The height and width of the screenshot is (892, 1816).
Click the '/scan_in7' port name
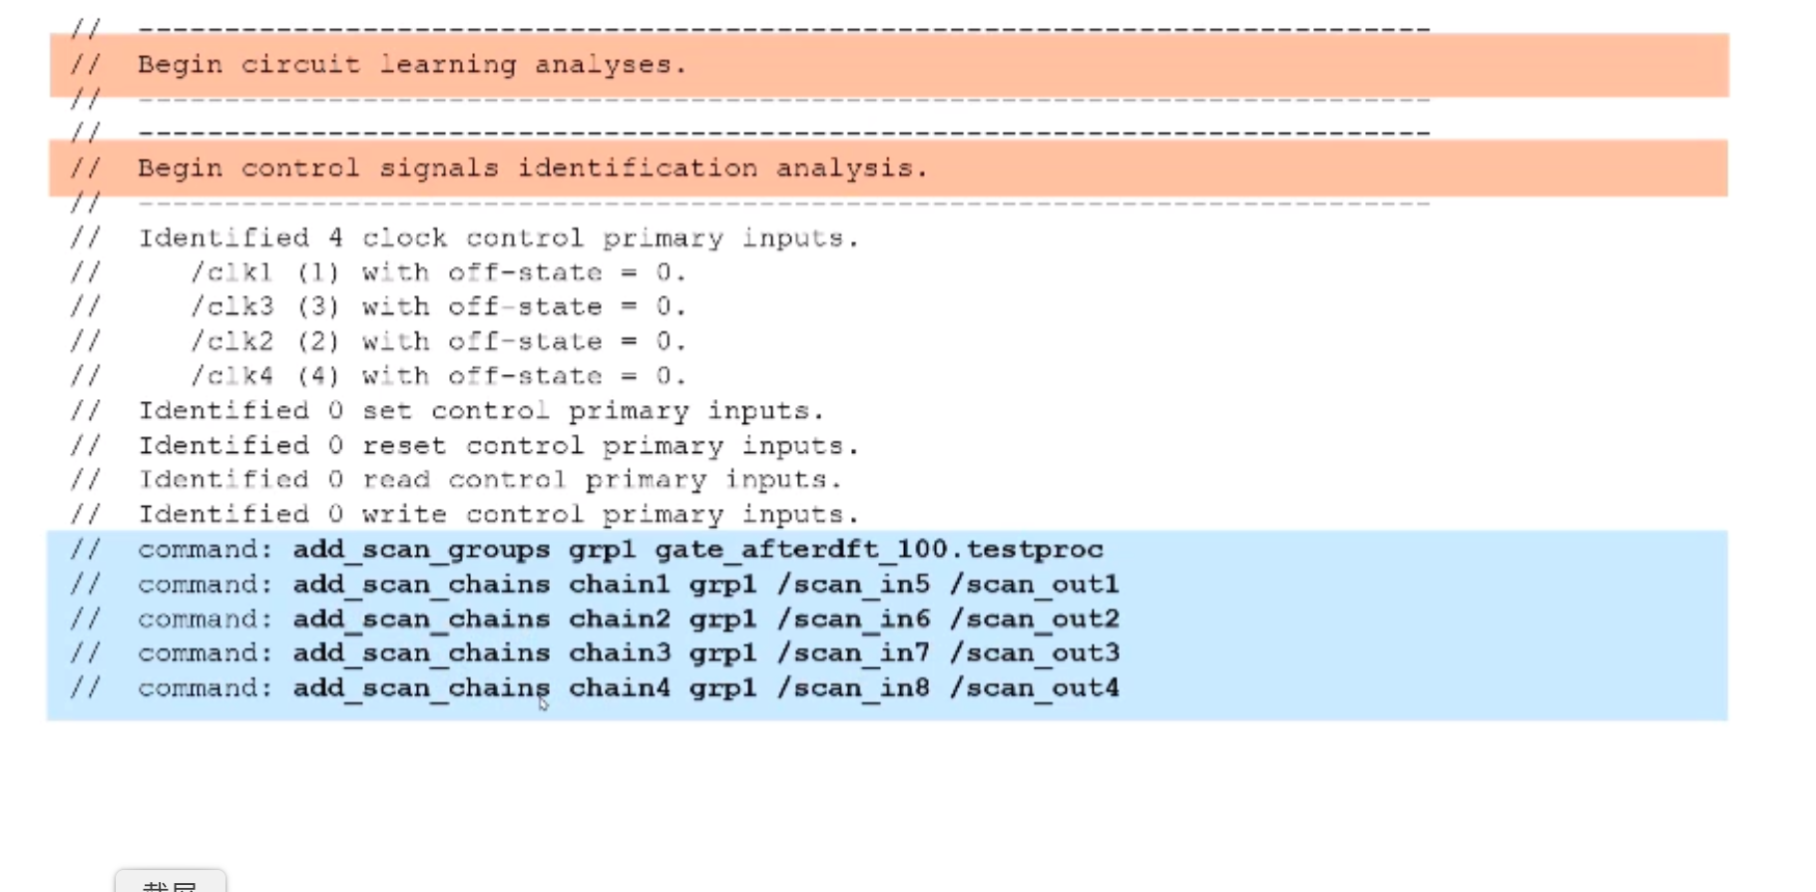pos(854,654)
